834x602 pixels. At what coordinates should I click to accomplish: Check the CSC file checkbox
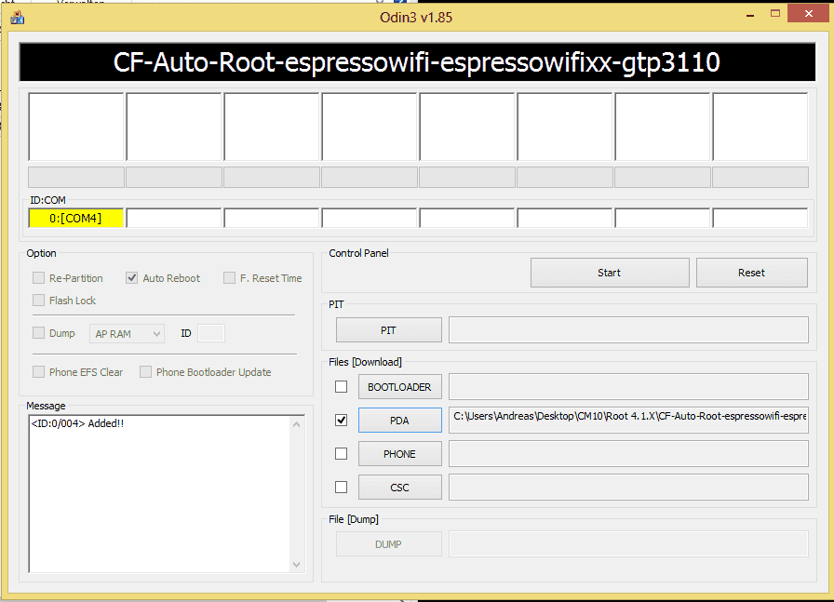click(341, 488)
